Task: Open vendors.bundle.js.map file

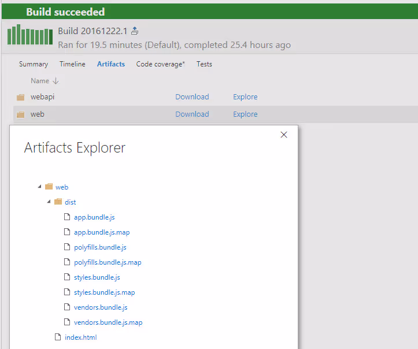Action: tap(108, 322)
